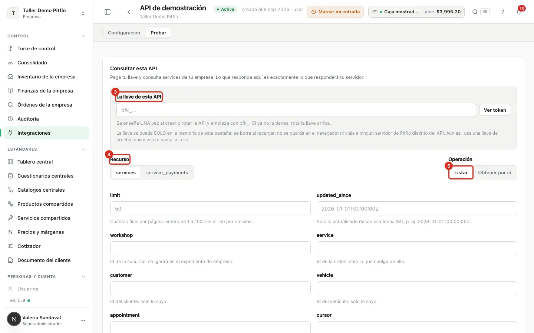This screenshot has height=333, width=534.
Task: Click the Ver token button
Action: tap(495, 110)
